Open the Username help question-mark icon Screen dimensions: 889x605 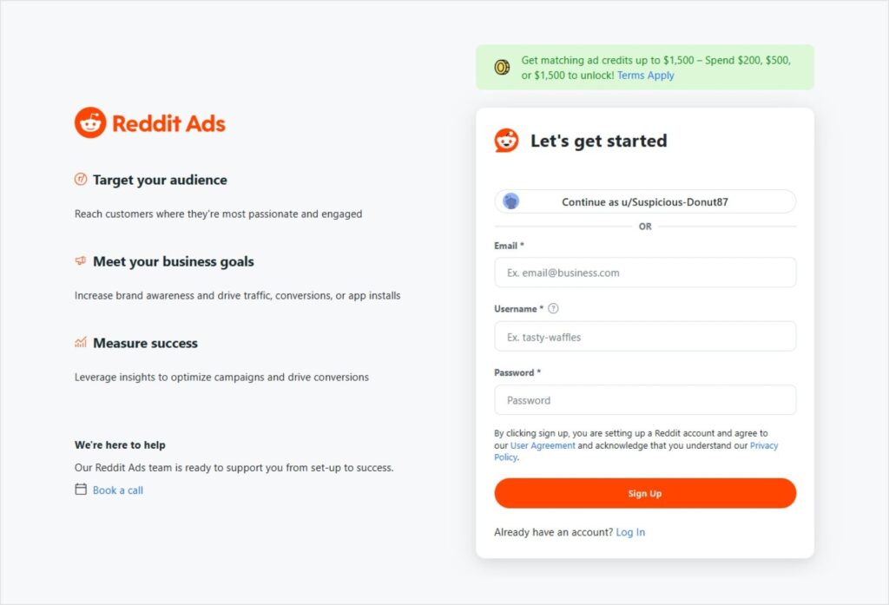pyautogui.click(x=553, y=308)
